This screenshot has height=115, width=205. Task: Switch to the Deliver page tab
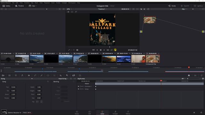(128, 112)
